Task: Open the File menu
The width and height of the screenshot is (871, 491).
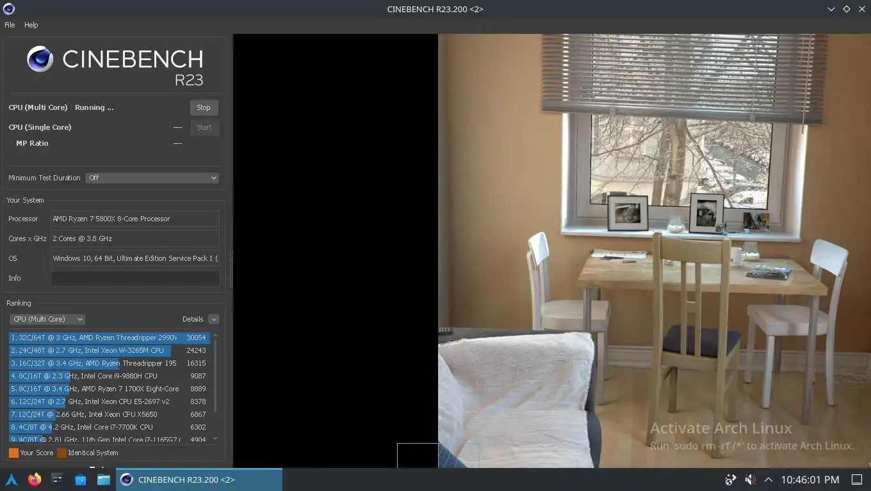Action: coord(10,25)
